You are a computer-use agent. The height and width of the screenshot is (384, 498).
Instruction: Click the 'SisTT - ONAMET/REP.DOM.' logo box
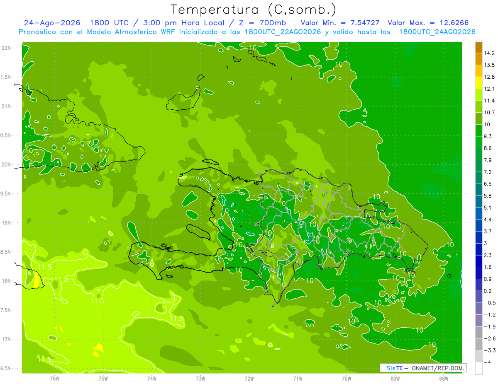click(423, 368)
